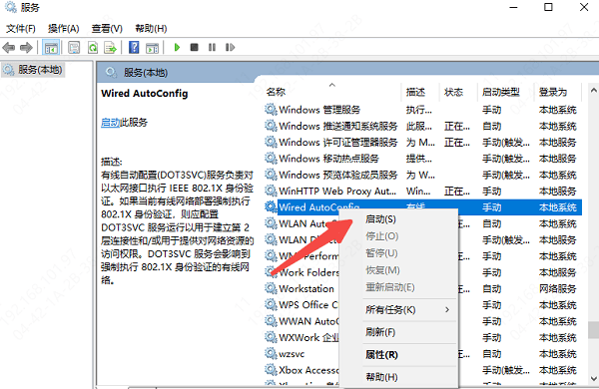This screenshot has width=599, height=389.
Task: Select the Windows 移动热点服务 row
Action: tap(422, 158)
